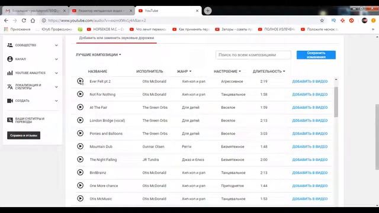Click the browser address bar URL
379x213 pixels.
[97, 21]
